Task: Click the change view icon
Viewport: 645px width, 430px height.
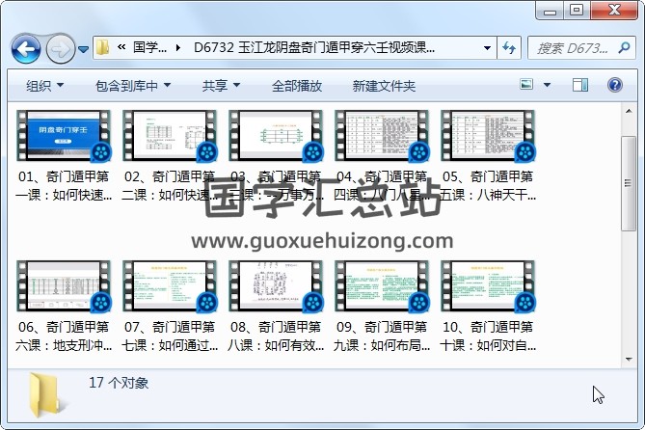Action: pos(527,86)
